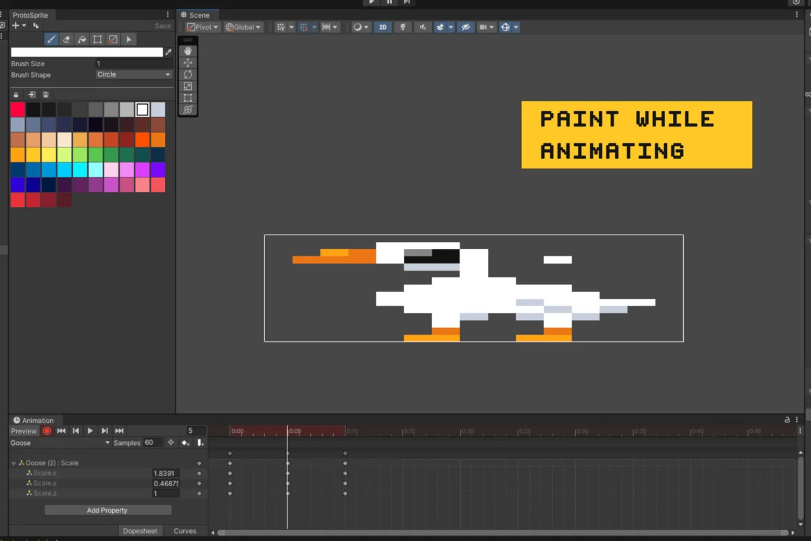The height and width of the screenshot is (541, 811).
Task: Click the Preview button in Animation
Action: click(x=24, y=431)
